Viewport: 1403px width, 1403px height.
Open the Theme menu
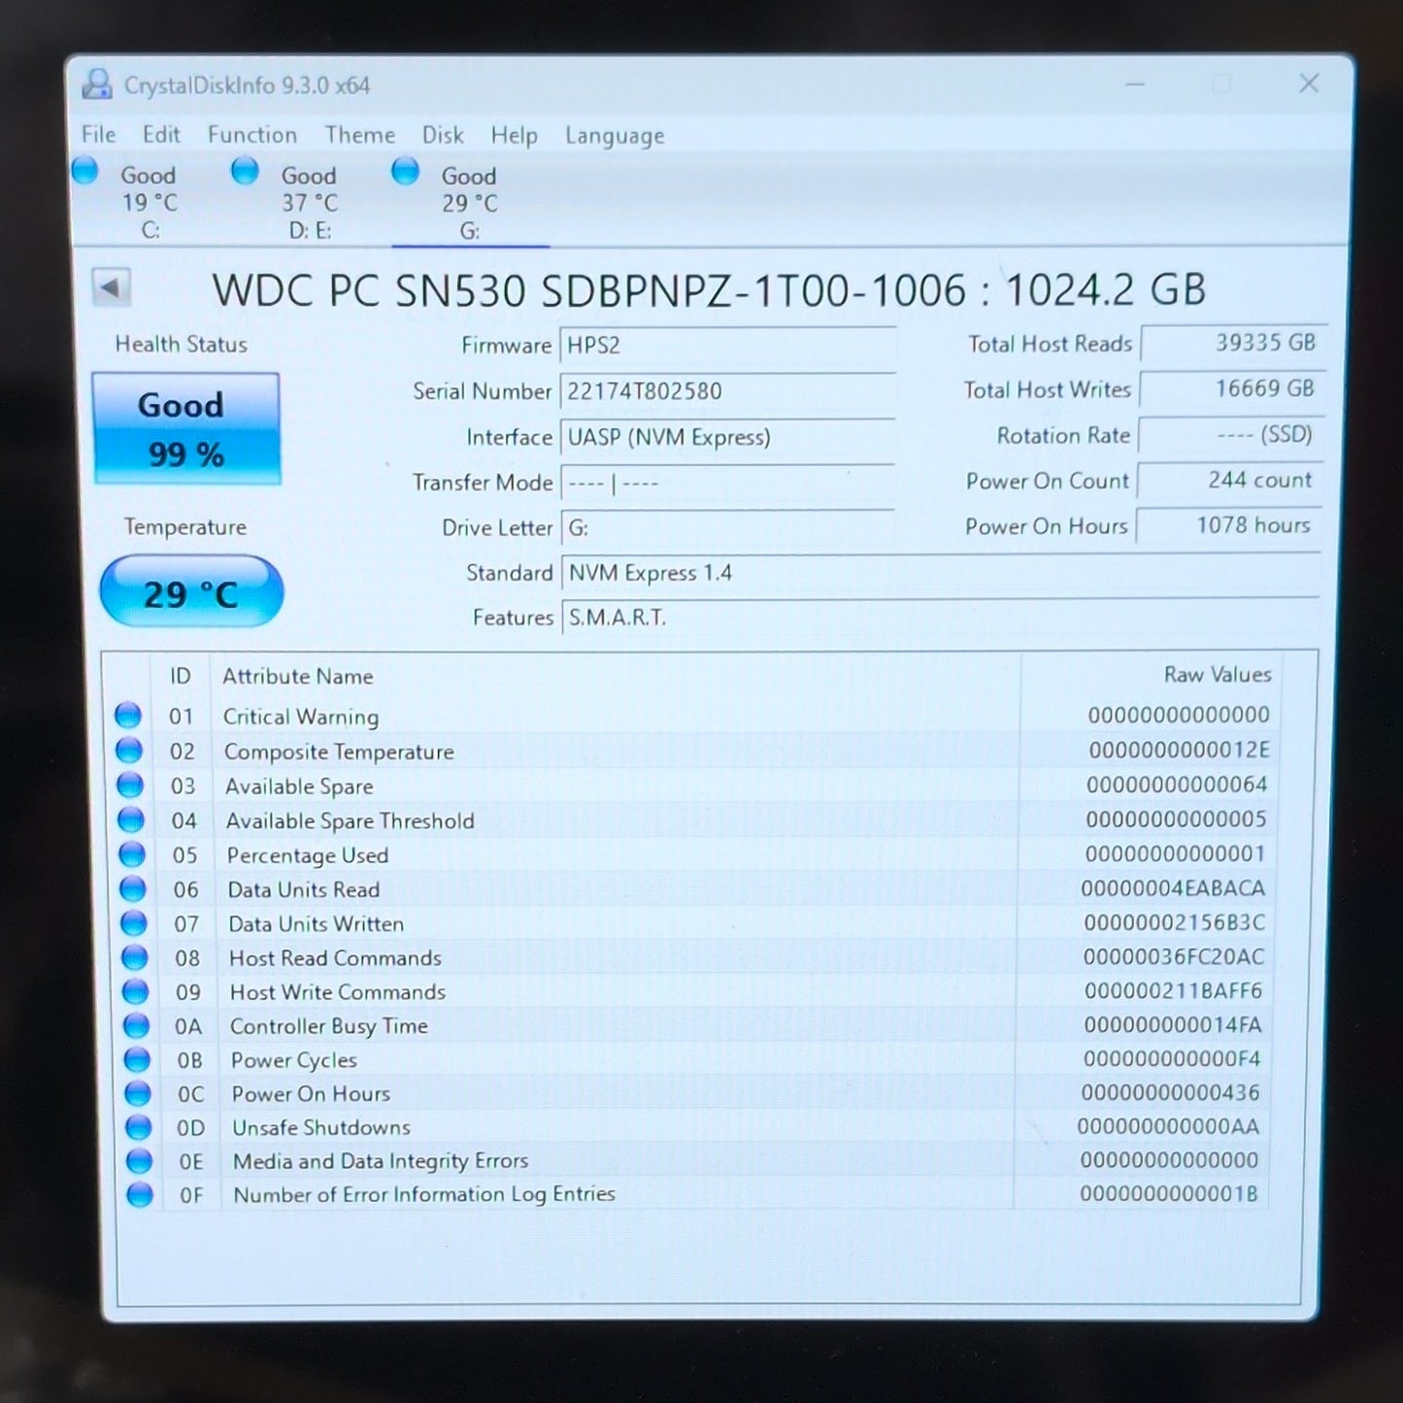click(360, 135)
